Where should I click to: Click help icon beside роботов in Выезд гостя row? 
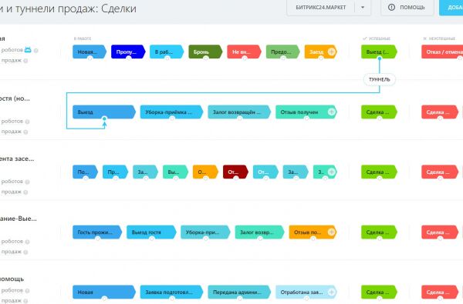27,242
